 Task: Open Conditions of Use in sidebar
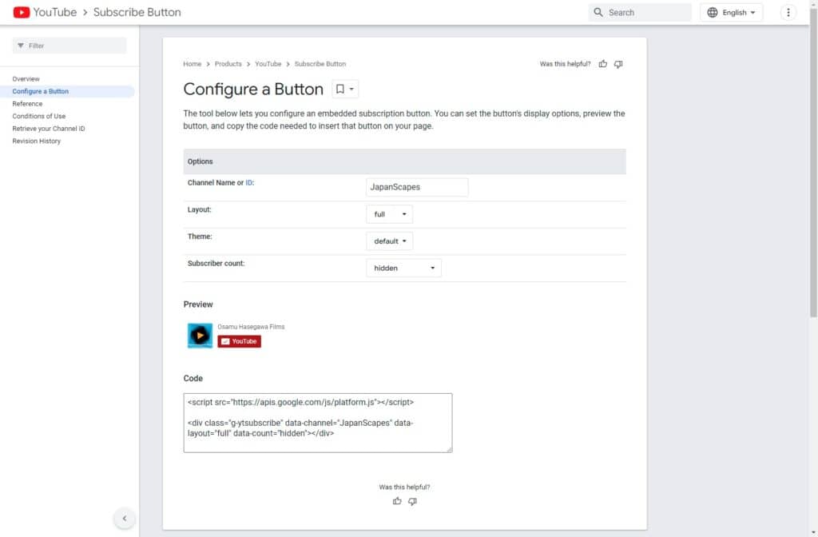(38, 116)
